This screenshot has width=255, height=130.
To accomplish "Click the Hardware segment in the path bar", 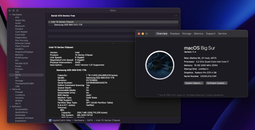I will (79, 120).
